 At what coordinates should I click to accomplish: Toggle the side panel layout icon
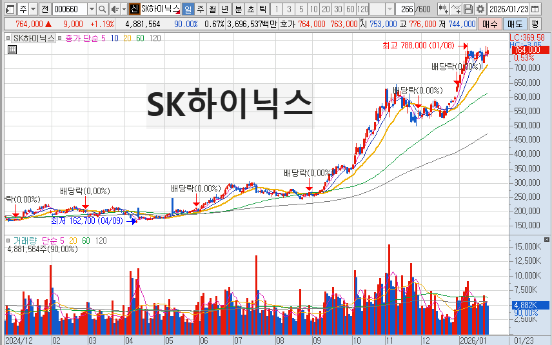10,9
